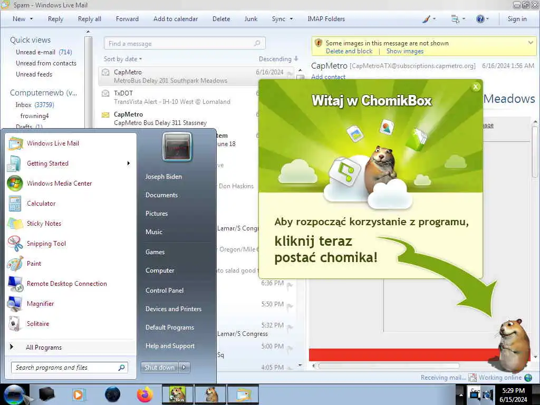Click the user account picture in Start menu
Screen dimensions: 540x405
pos(177,147)
